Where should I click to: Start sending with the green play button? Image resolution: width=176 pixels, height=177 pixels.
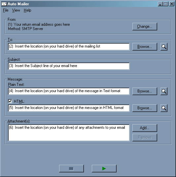point(104,168)
